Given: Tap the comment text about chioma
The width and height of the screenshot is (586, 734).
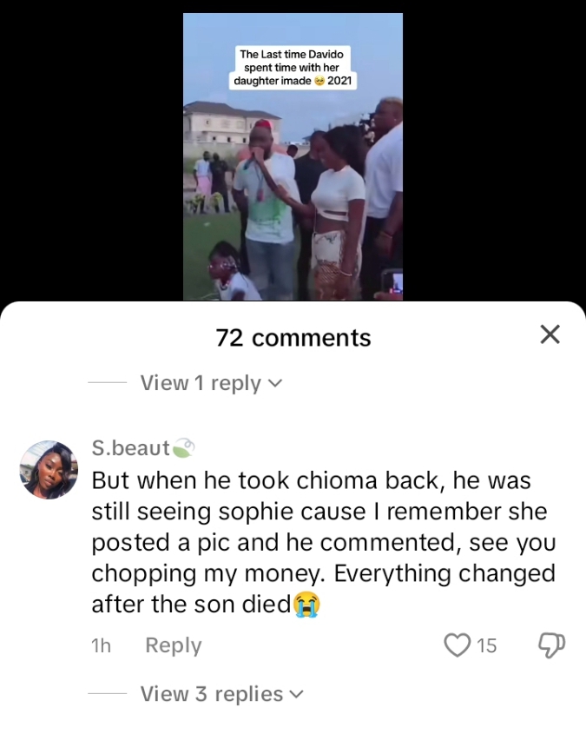Looking at the screenshot, I should (x=324, y=542).
